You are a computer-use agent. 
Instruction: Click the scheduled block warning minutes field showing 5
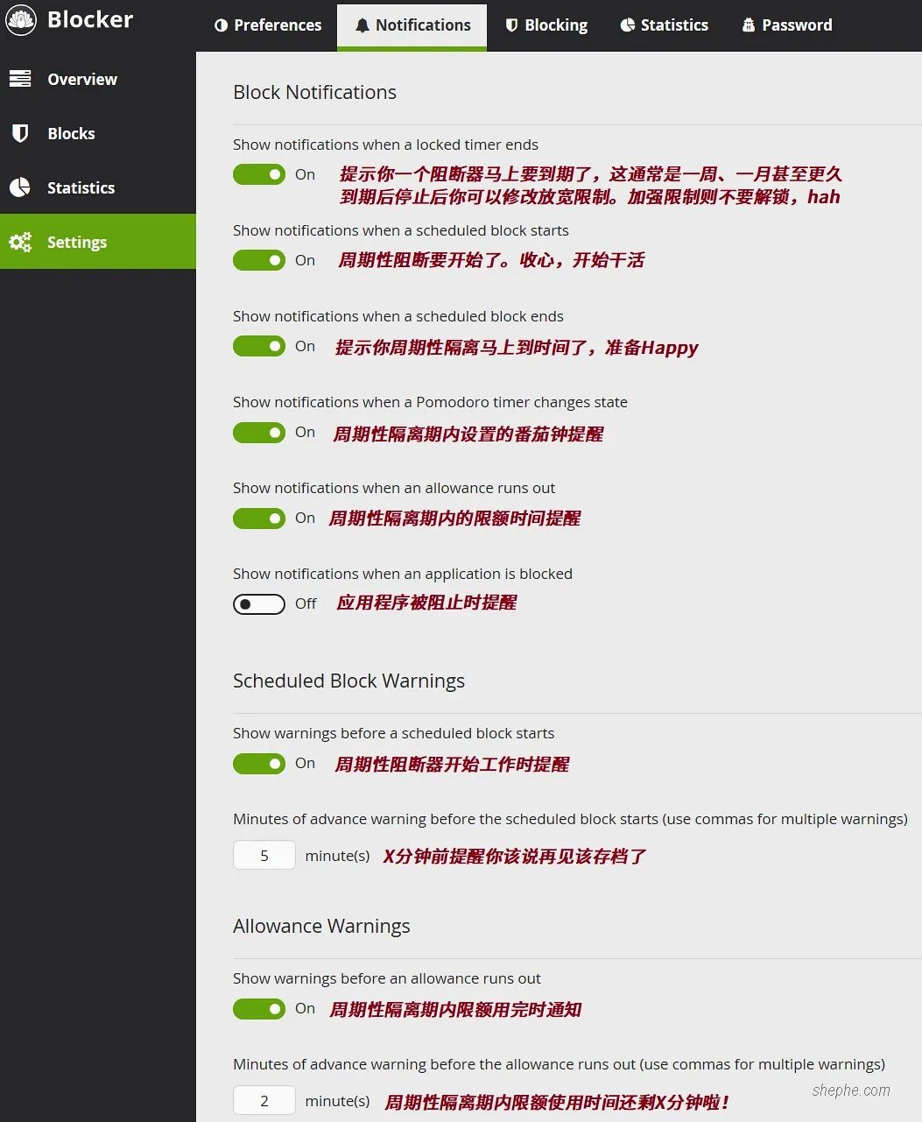(x=264, y=855)
